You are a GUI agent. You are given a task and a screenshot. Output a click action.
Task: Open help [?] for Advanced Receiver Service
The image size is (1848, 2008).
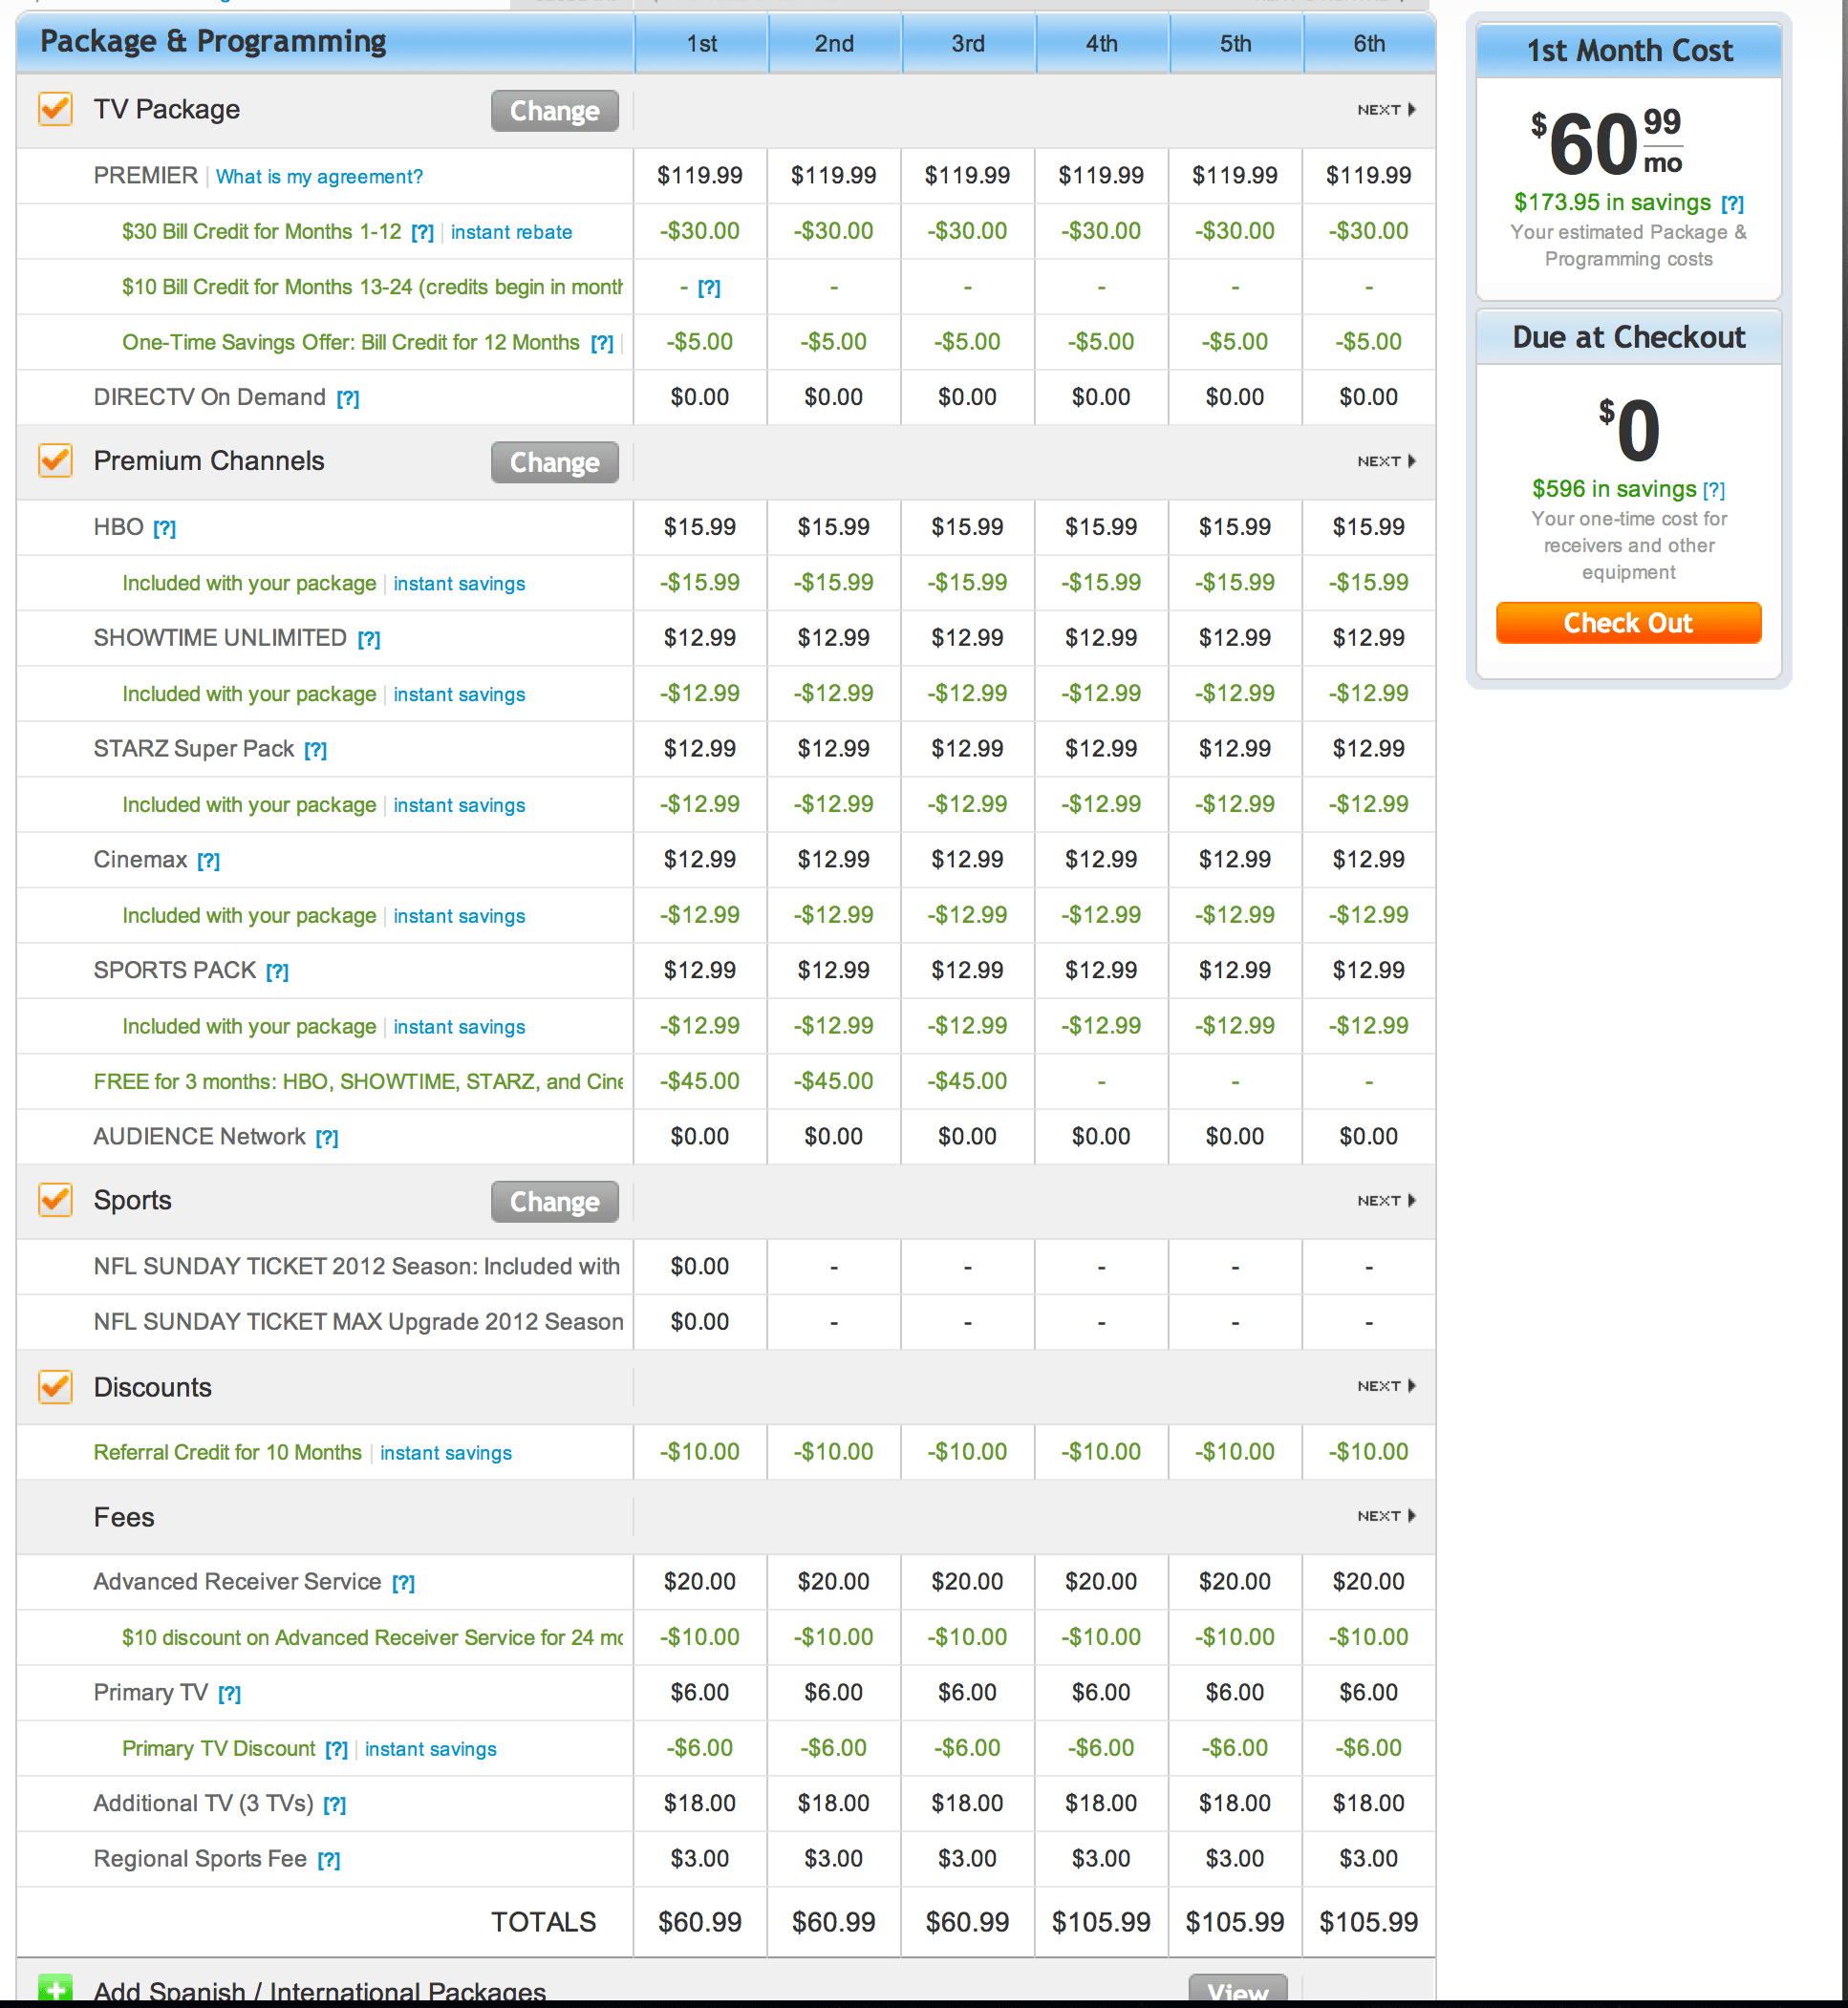point(403,1583)
